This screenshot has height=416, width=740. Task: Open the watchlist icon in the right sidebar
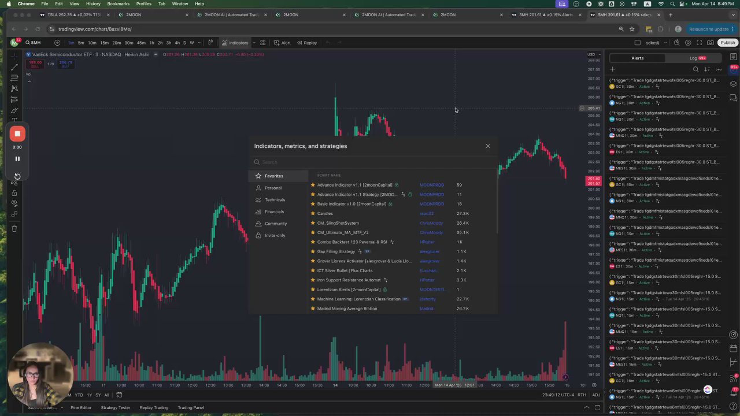pos(733,57)
